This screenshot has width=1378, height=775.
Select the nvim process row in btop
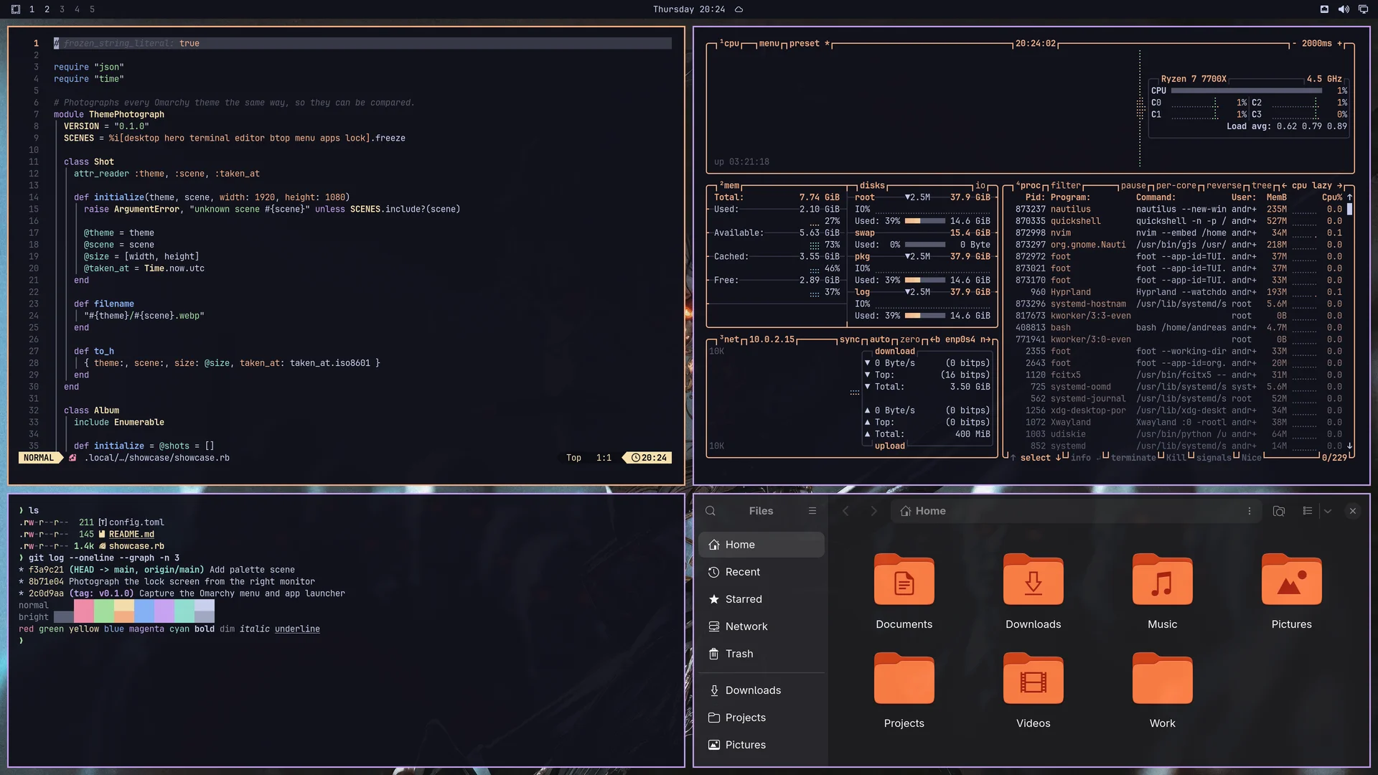[x=1177, y=232]
